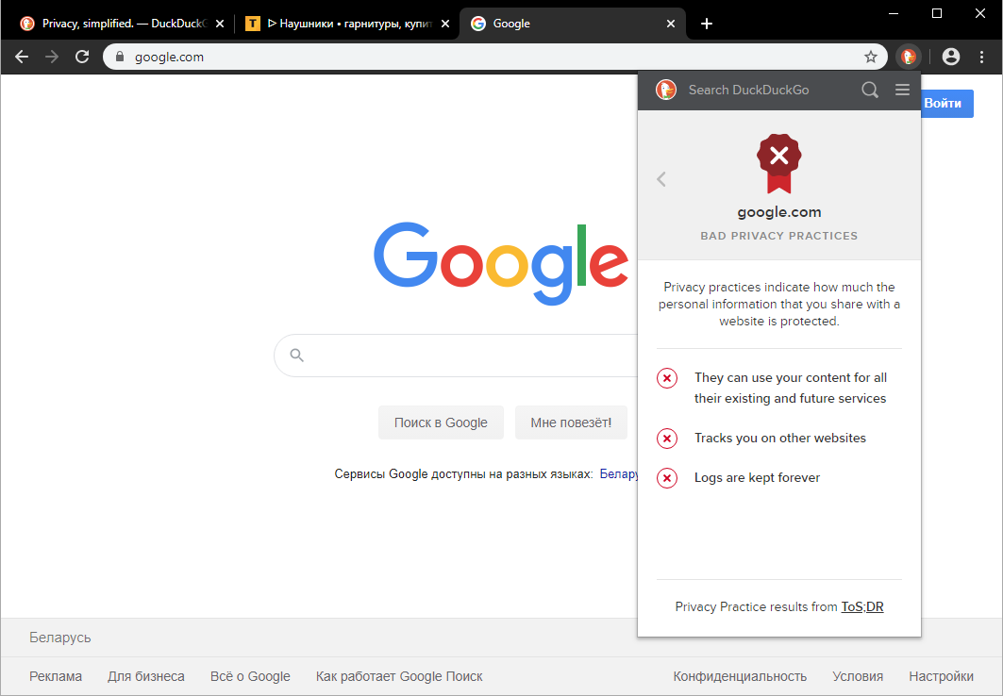Viewport: 1003px width, 696px height.
Task: Click the DuckDuckGo logo in popup header
Action: [666, 90]
